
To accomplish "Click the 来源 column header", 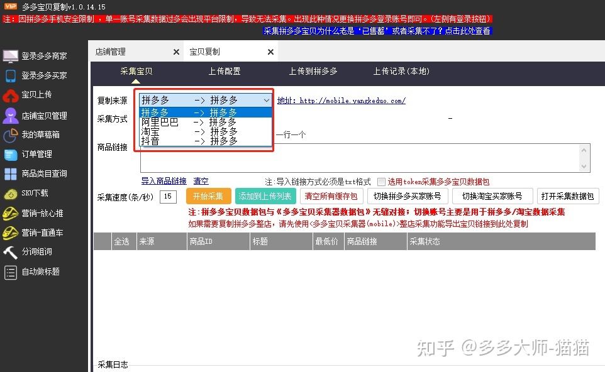I will click(x=162, y=241).
